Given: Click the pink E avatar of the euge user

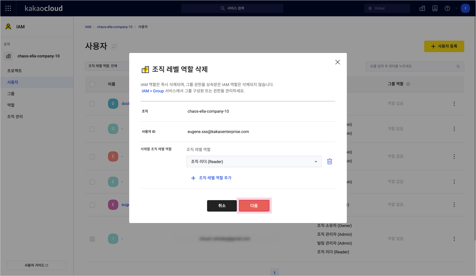Looking at the screenshot, I should pos(113,205).
